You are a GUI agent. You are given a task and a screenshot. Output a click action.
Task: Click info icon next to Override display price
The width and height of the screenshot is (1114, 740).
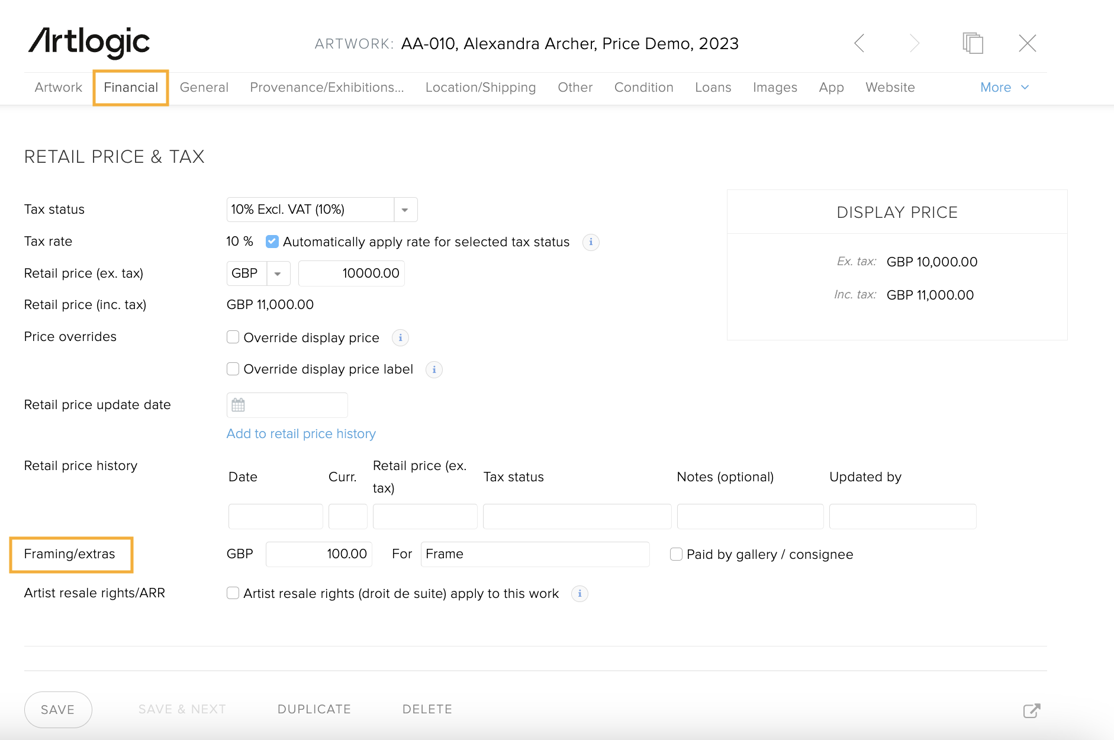pyautogui.click(x=400, y=337)
